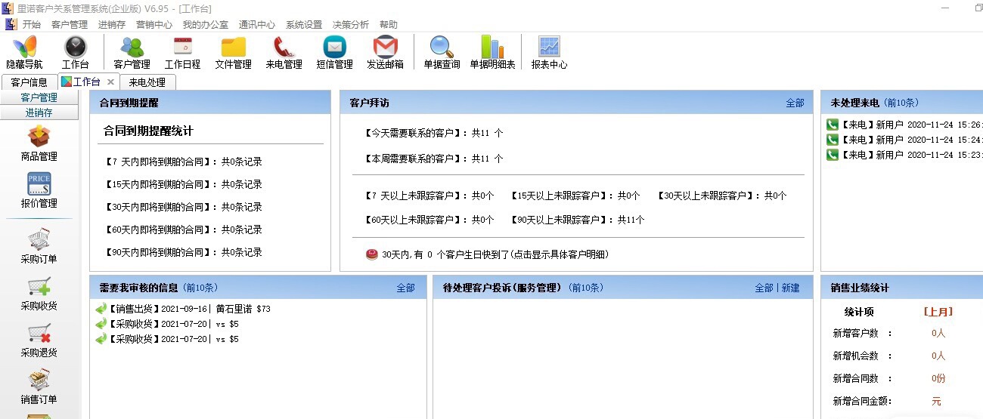Open the 通讯中心 menu
983x419 pixels.
tap(257, 24)
